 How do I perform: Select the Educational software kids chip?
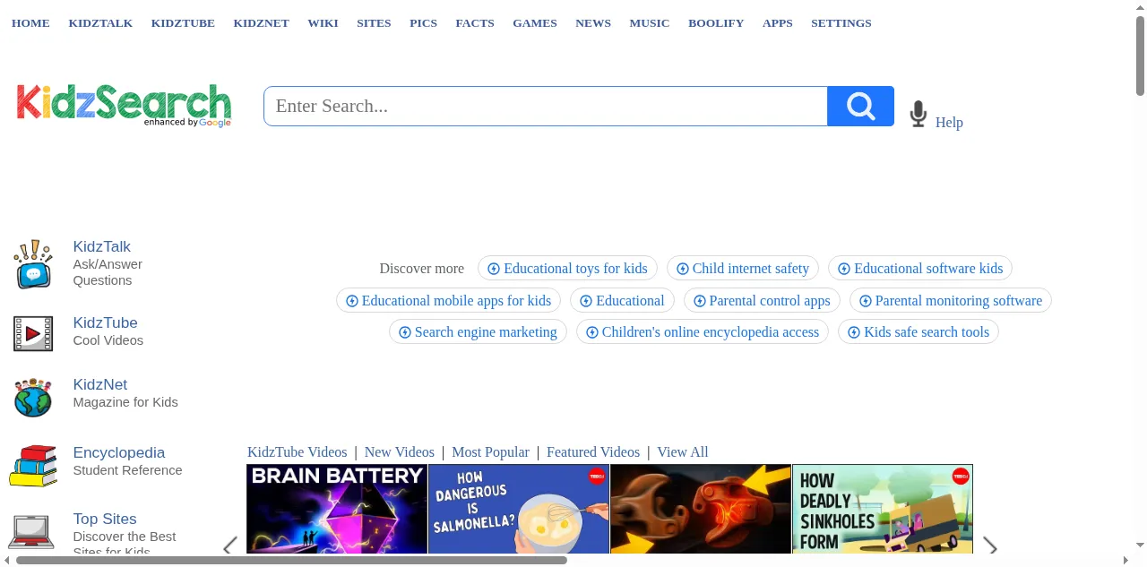920,269
